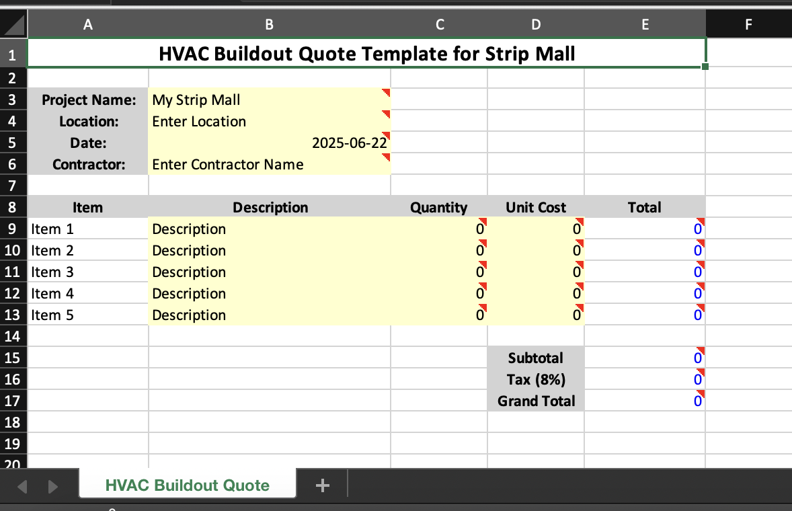The height and width of the screenshot is (511, 792).
Task: Select row 8 header
Action: point(13,207)
